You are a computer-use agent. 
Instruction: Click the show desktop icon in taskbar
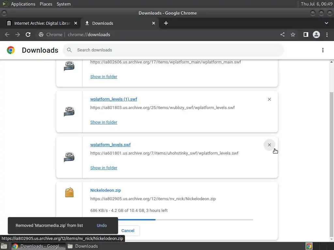click(x=4, y=246)
